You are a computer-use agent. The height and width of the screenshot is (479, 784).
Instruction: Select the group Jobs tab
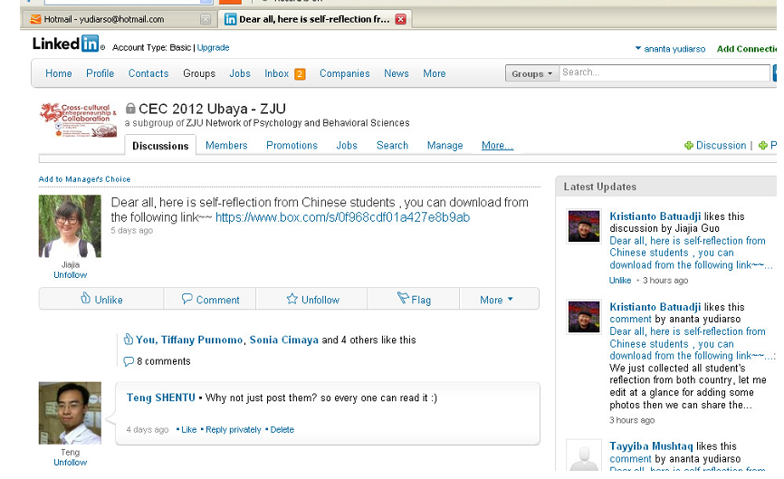tap(347, 146)
